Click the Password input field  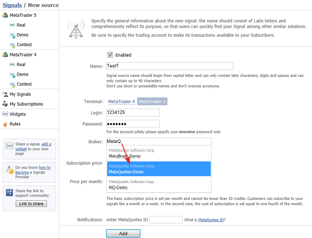pyautogui.click(x=133, y=124)
